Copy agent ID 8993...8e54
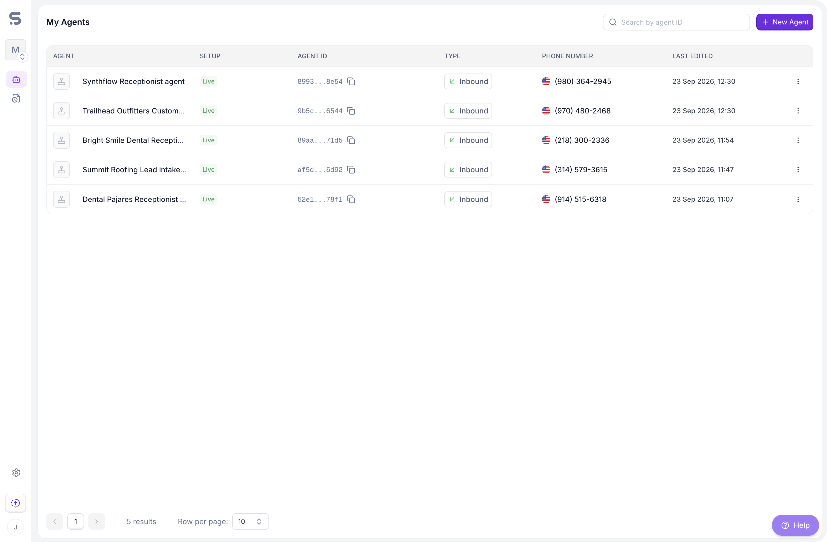827x542 pixels. pos(351,81)
